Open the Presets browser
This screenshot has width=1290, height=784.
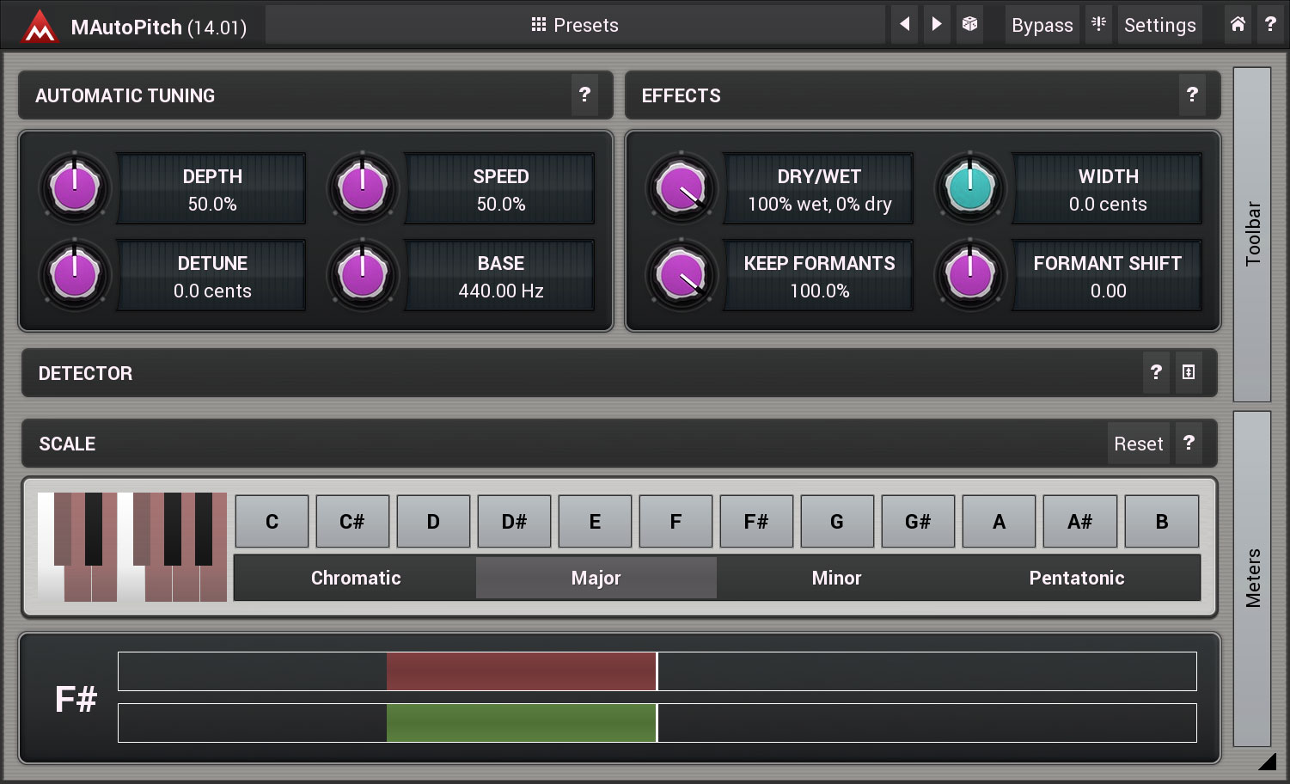coord(575,25)
